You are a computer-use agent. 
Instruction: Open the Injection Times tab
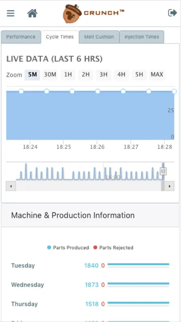[x=142, y=37]
